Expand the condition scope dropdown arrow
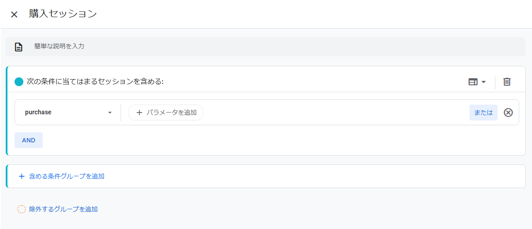 click(484, 82)
